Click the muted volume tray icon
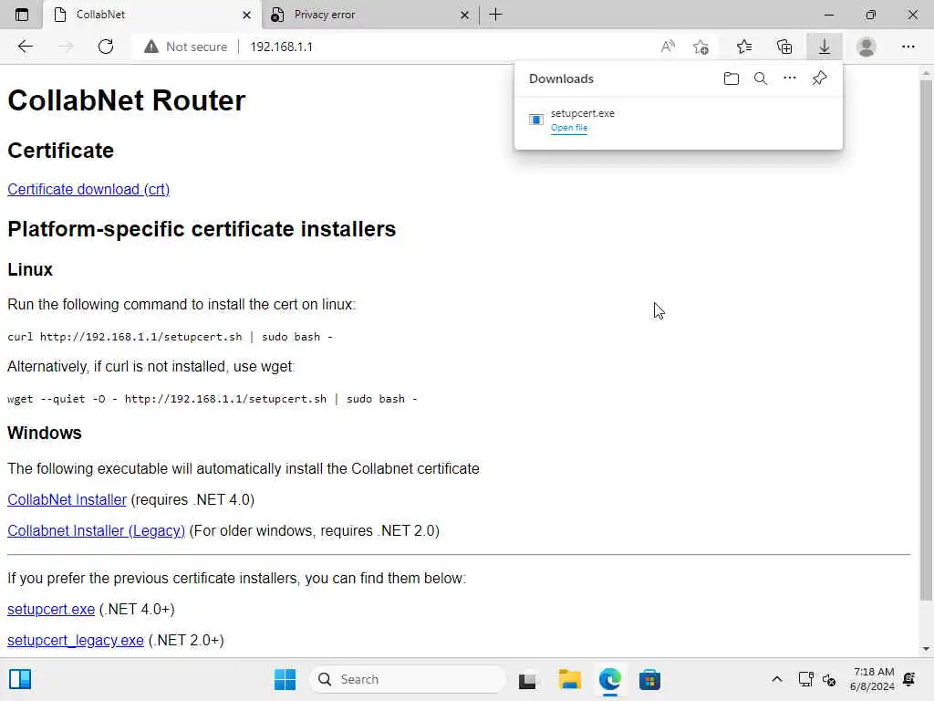Viewport: 934px width, 701px height. tap(828, 679)
